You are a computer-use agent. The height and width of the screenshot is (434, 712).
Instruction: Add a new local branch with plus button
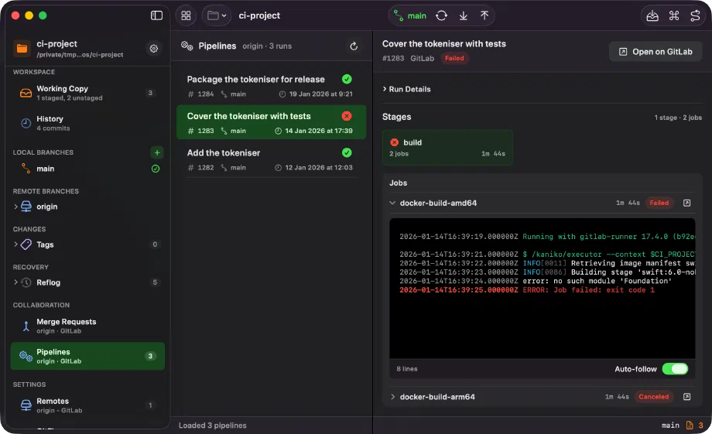[156, 152]
